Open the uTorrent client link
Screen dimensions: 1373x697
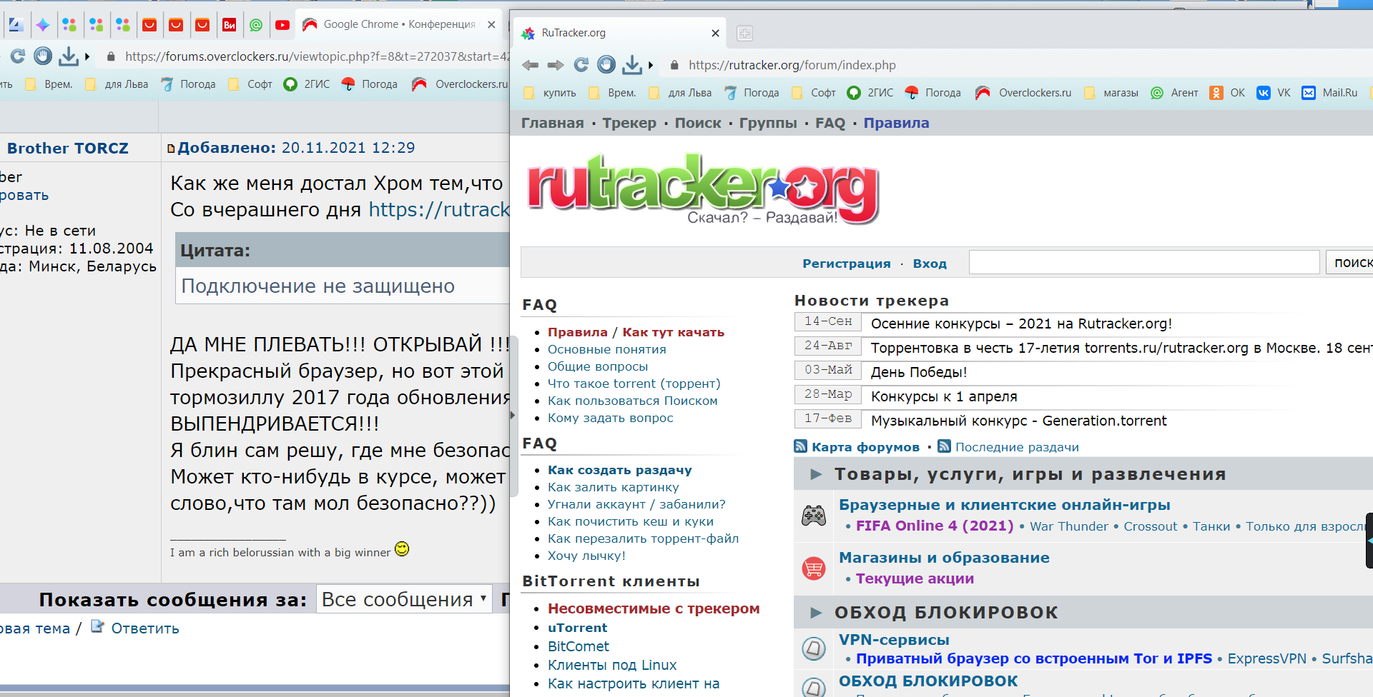[577, 628]
